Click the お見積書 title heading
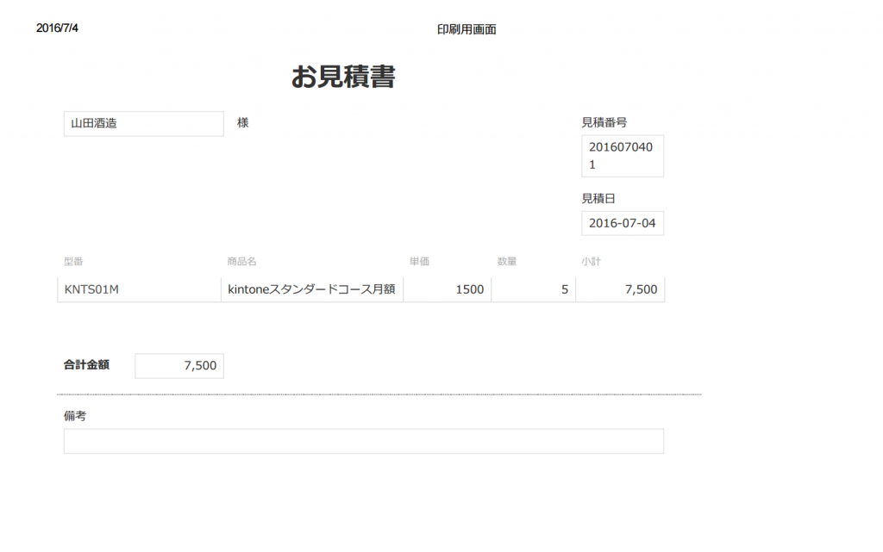The height and width of the screenshot is (552, 883). tap(343, 77)
